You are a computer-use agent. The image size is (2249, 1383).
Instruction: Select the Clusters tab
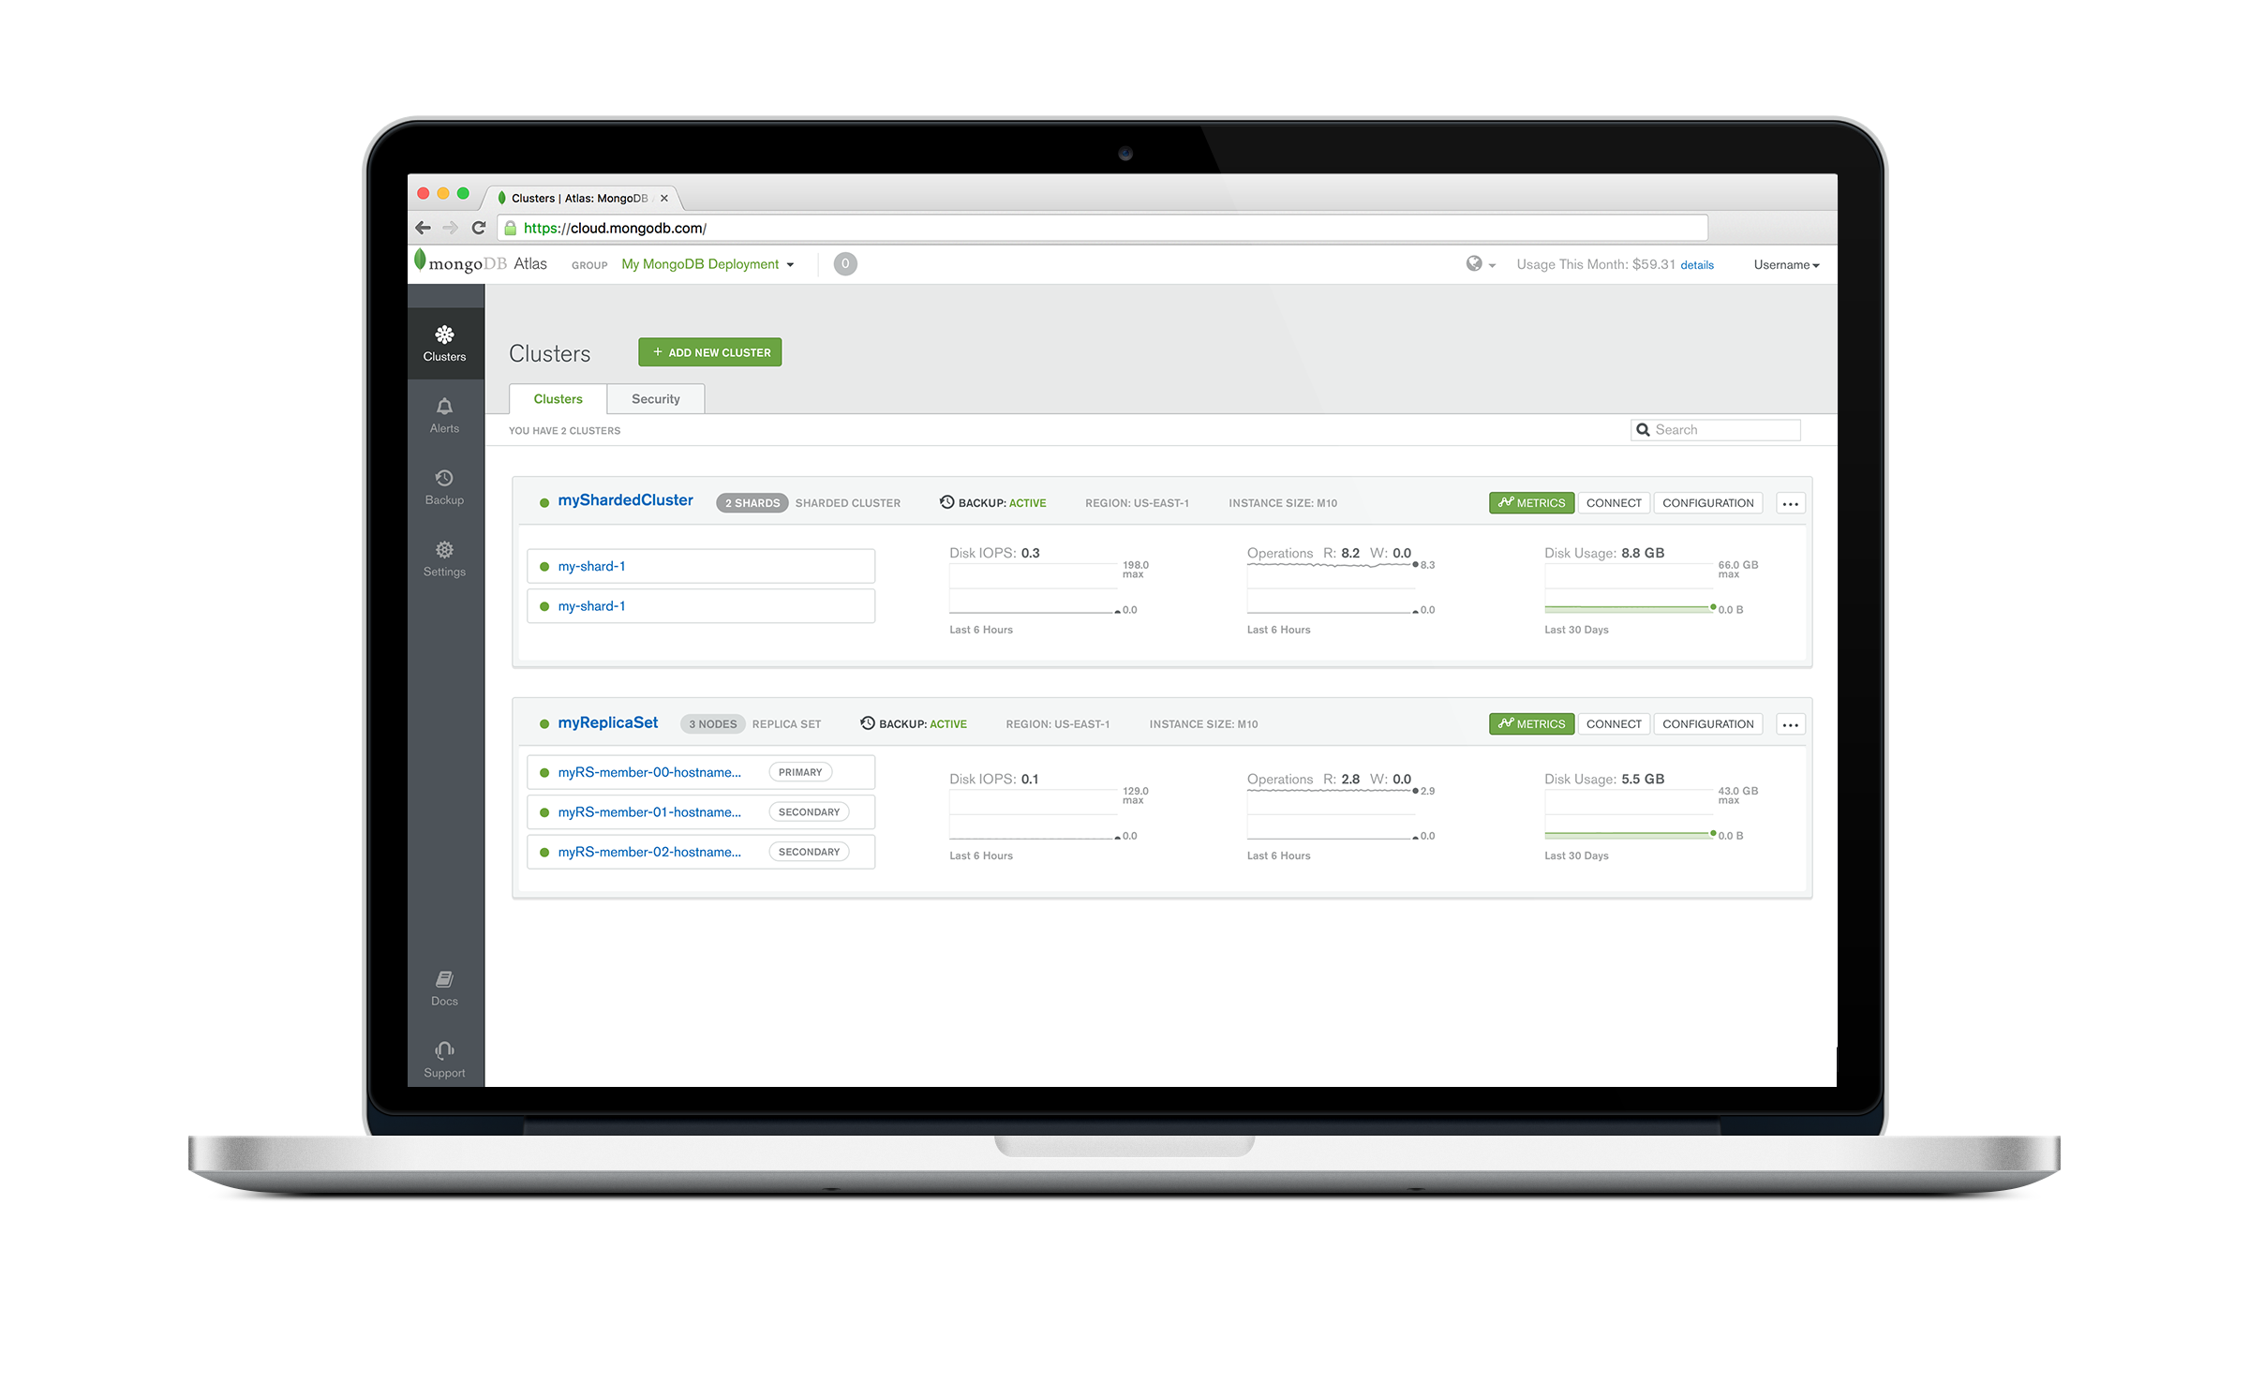tap(558, 399)
